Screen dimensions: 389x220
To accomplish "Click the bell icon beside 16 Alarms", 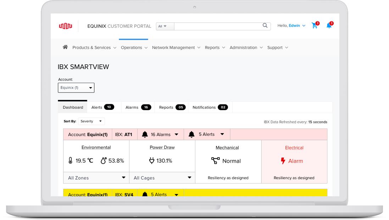I will (x=145, y=134).
